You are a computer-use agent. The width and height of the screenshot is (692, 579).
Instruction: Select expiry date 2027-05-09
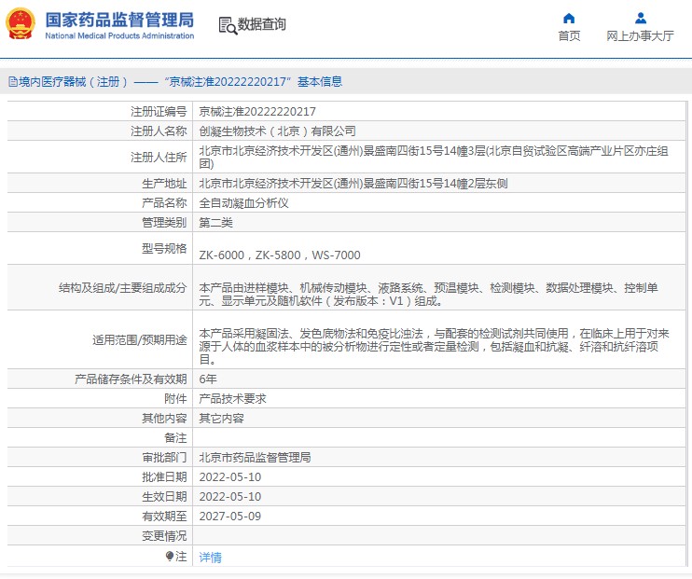(230, 517)
